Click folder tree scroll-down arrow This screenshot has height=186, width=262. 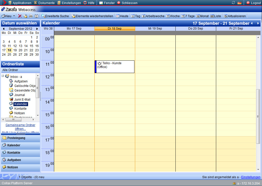[x=38, y=115]
